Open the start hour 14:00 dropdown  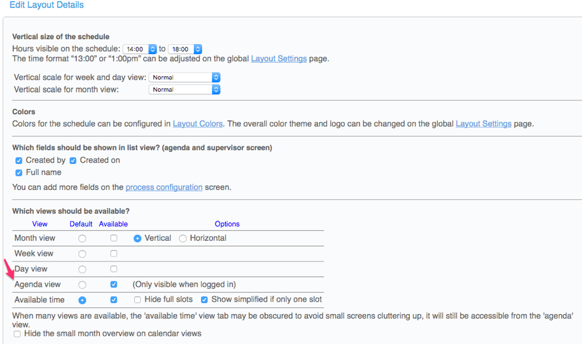point(140,49)
